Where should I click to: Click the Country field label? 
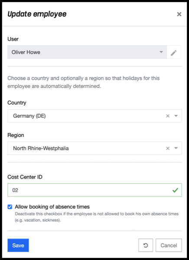[x=17, y=103]
